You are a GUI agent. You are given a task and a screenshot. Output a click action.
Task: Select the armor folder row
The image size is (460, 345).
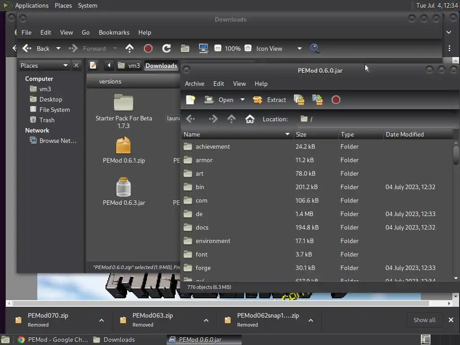[317, 160]
